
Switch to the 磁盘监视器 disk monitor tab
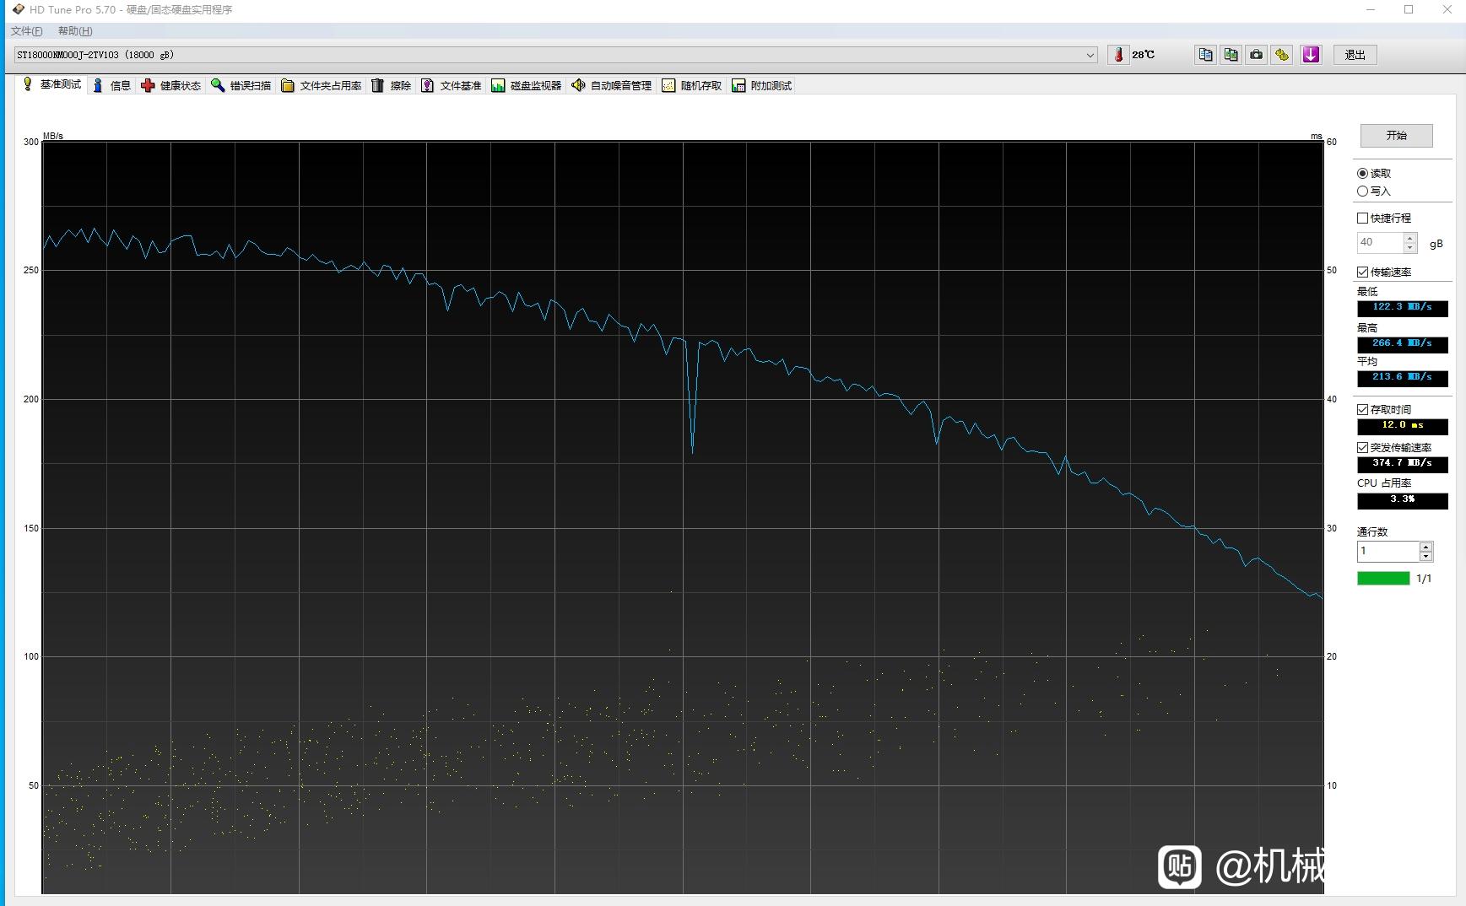point(526,85)
